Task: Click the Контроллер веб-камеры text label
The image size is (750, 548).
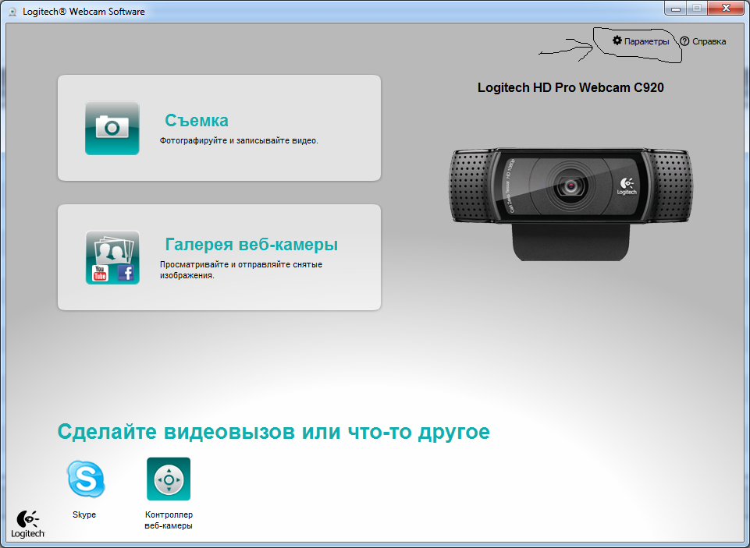Action: point(169,520)
